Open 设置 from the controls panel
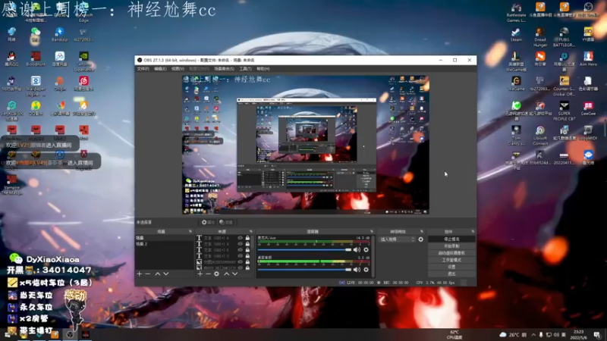 tap(451, 267)
